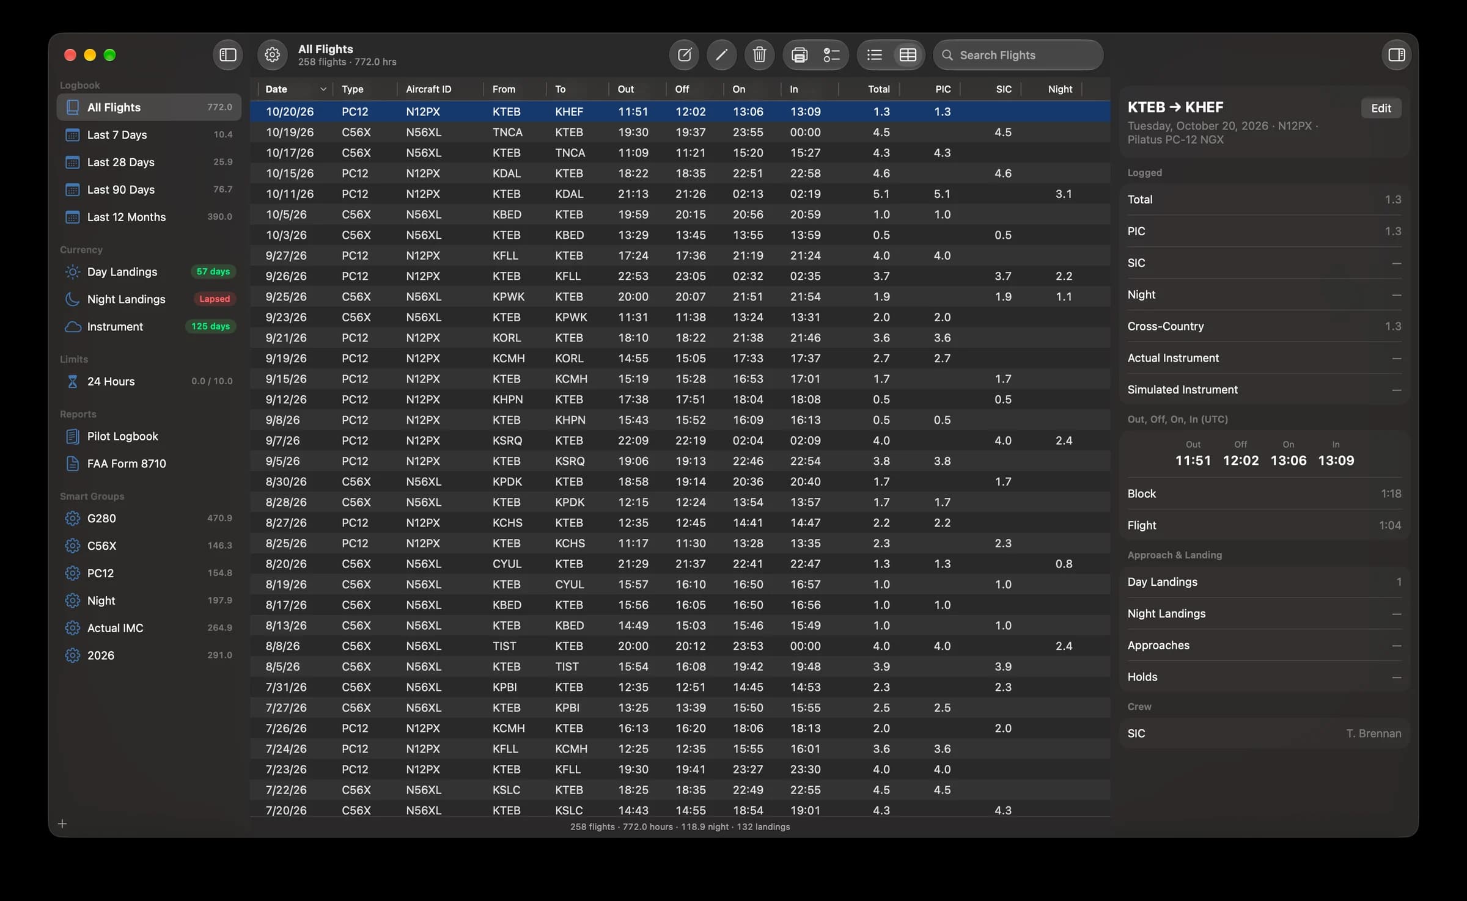1467x901 pixels.
Task: Select the C56X smart group
Action: pyautogui.click(x=149, y=546)
